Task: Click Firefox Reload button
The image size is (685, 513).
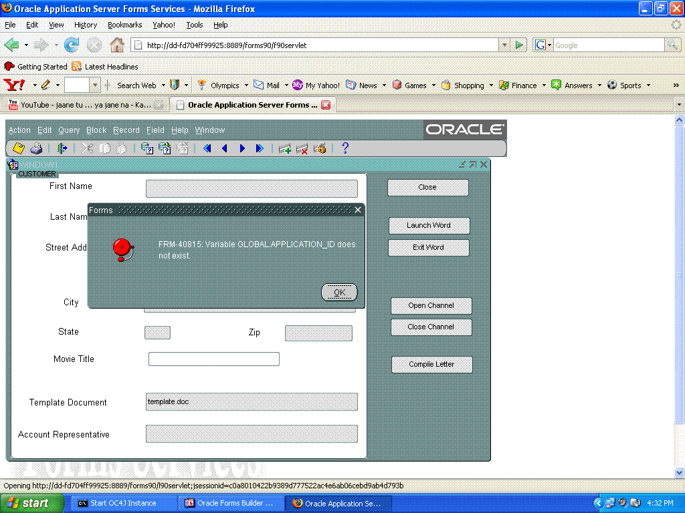Action: click(72, 45)
